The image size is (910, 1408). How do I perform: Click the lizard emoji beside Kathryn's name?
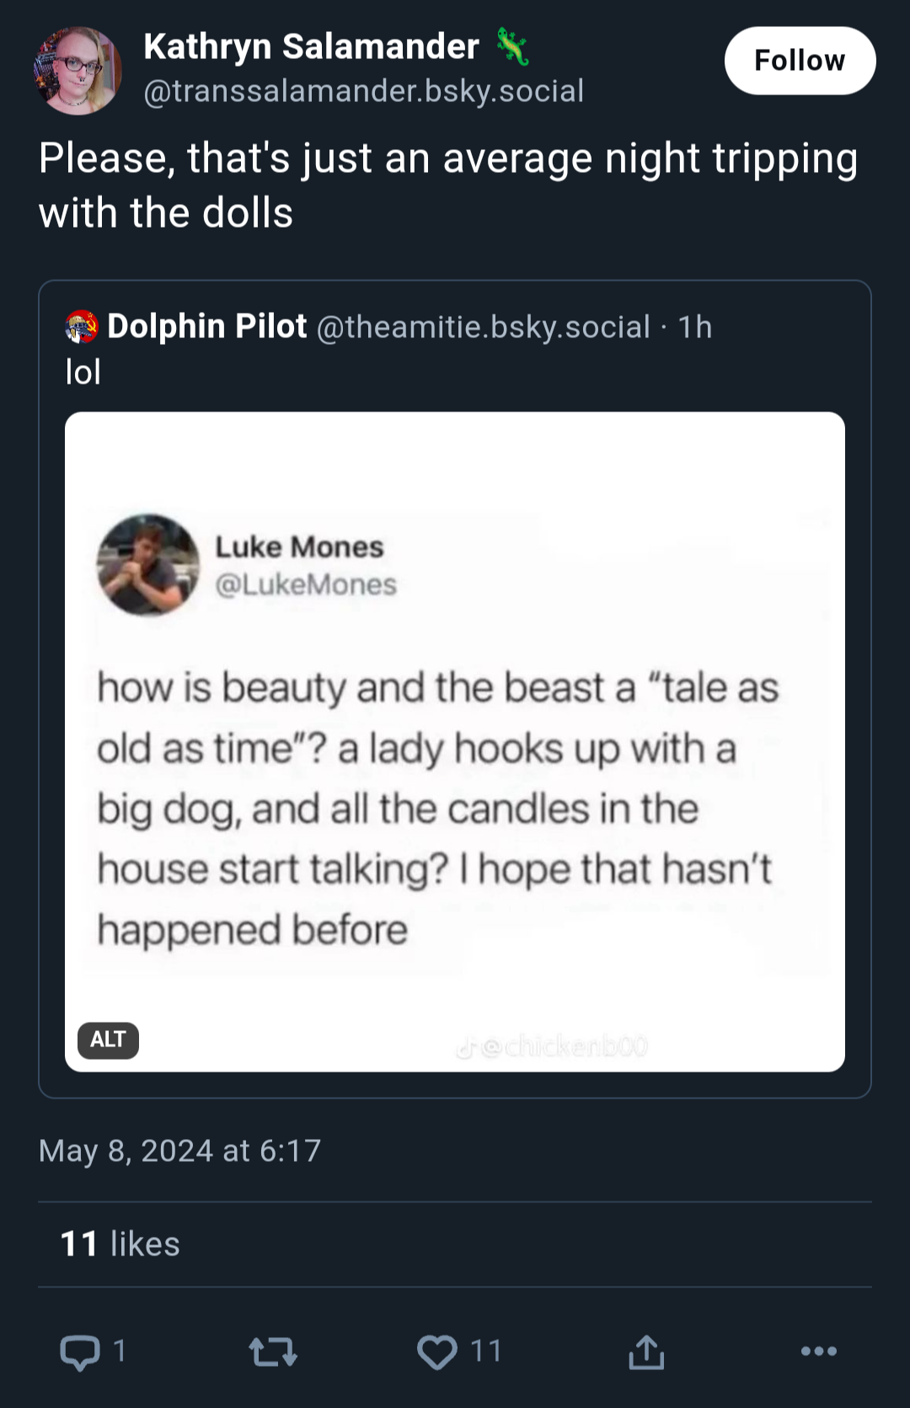pyautogui.click(x=512, y=46)
